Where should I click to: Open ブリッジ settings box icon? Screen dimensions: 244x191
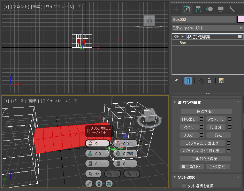[x=201, y=135]
